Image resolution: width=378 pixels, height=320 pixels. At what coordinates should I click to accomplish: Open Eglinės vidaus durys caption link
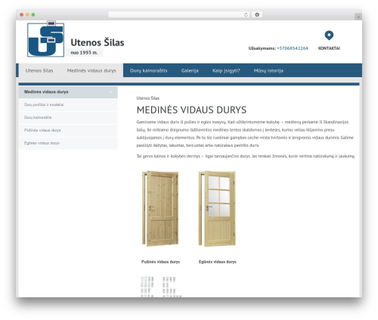pyautogui.click(x=218, y=262)
